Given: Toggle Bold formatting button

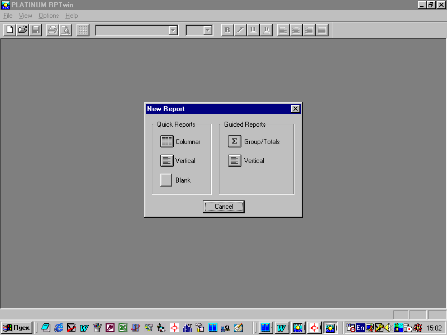Looking at the screenshot, I should pyautogui.click(x=227, y=30).
